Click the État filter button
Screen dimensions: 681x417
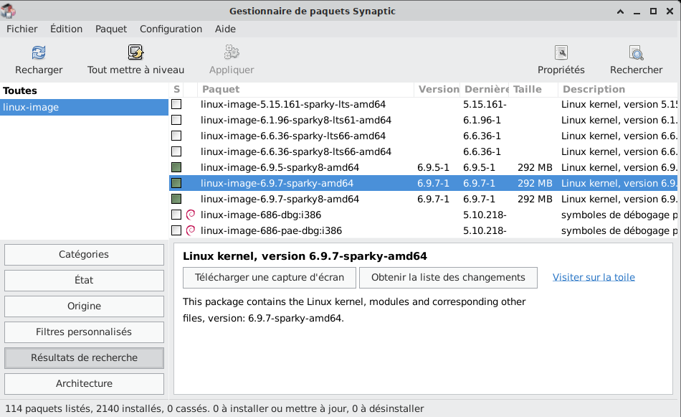point(84,280)
